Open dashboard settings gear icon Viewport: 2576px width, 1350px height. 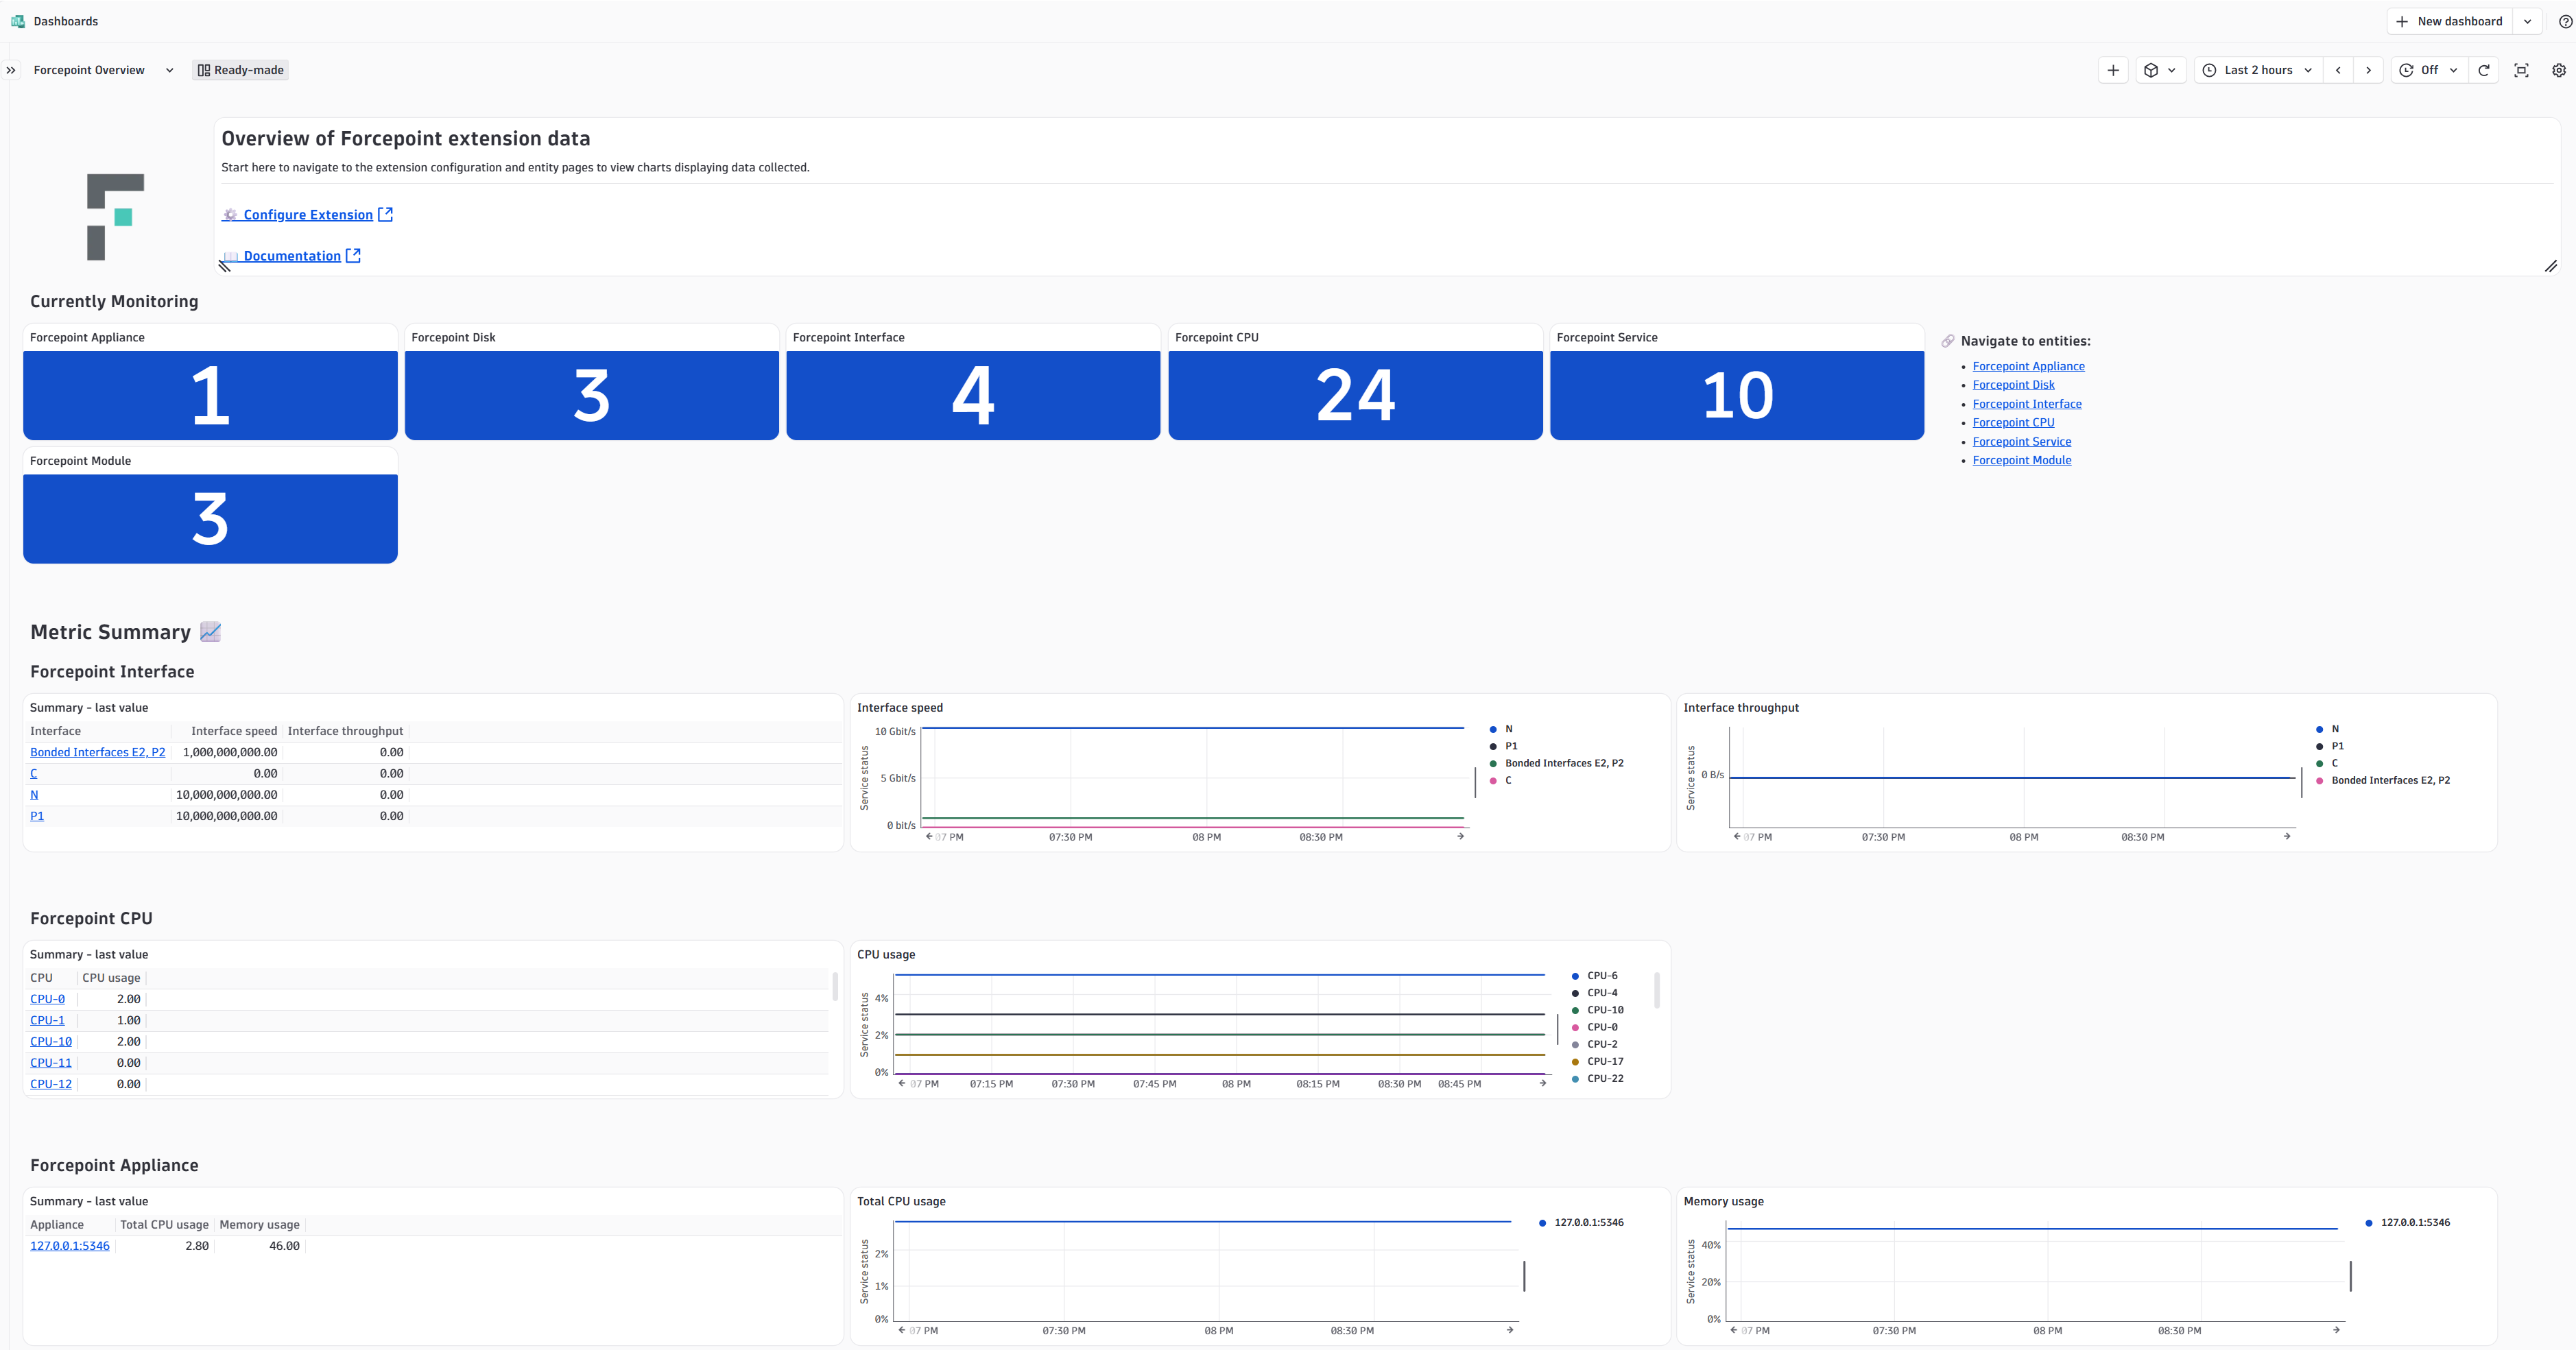point(2559,70)
